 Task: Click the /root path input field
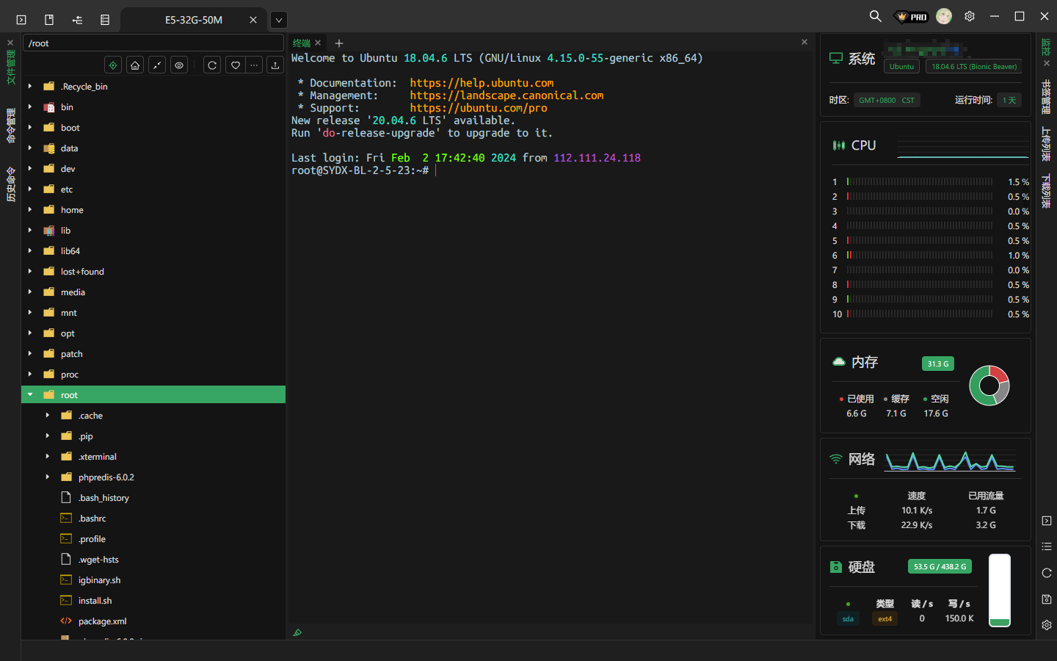pyautogui.click(x=153, y=43)
